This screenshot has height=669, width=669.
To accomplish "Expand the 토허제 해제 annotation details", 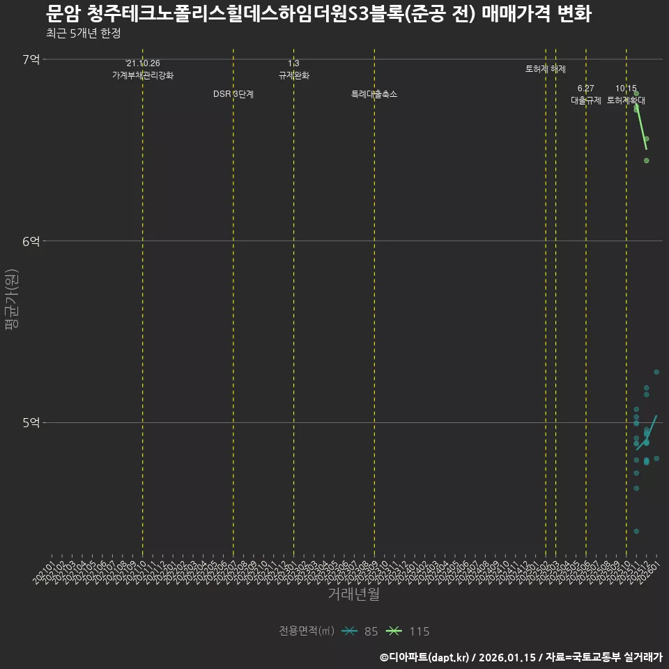I will pyautogui.click(x=546, y=69).
